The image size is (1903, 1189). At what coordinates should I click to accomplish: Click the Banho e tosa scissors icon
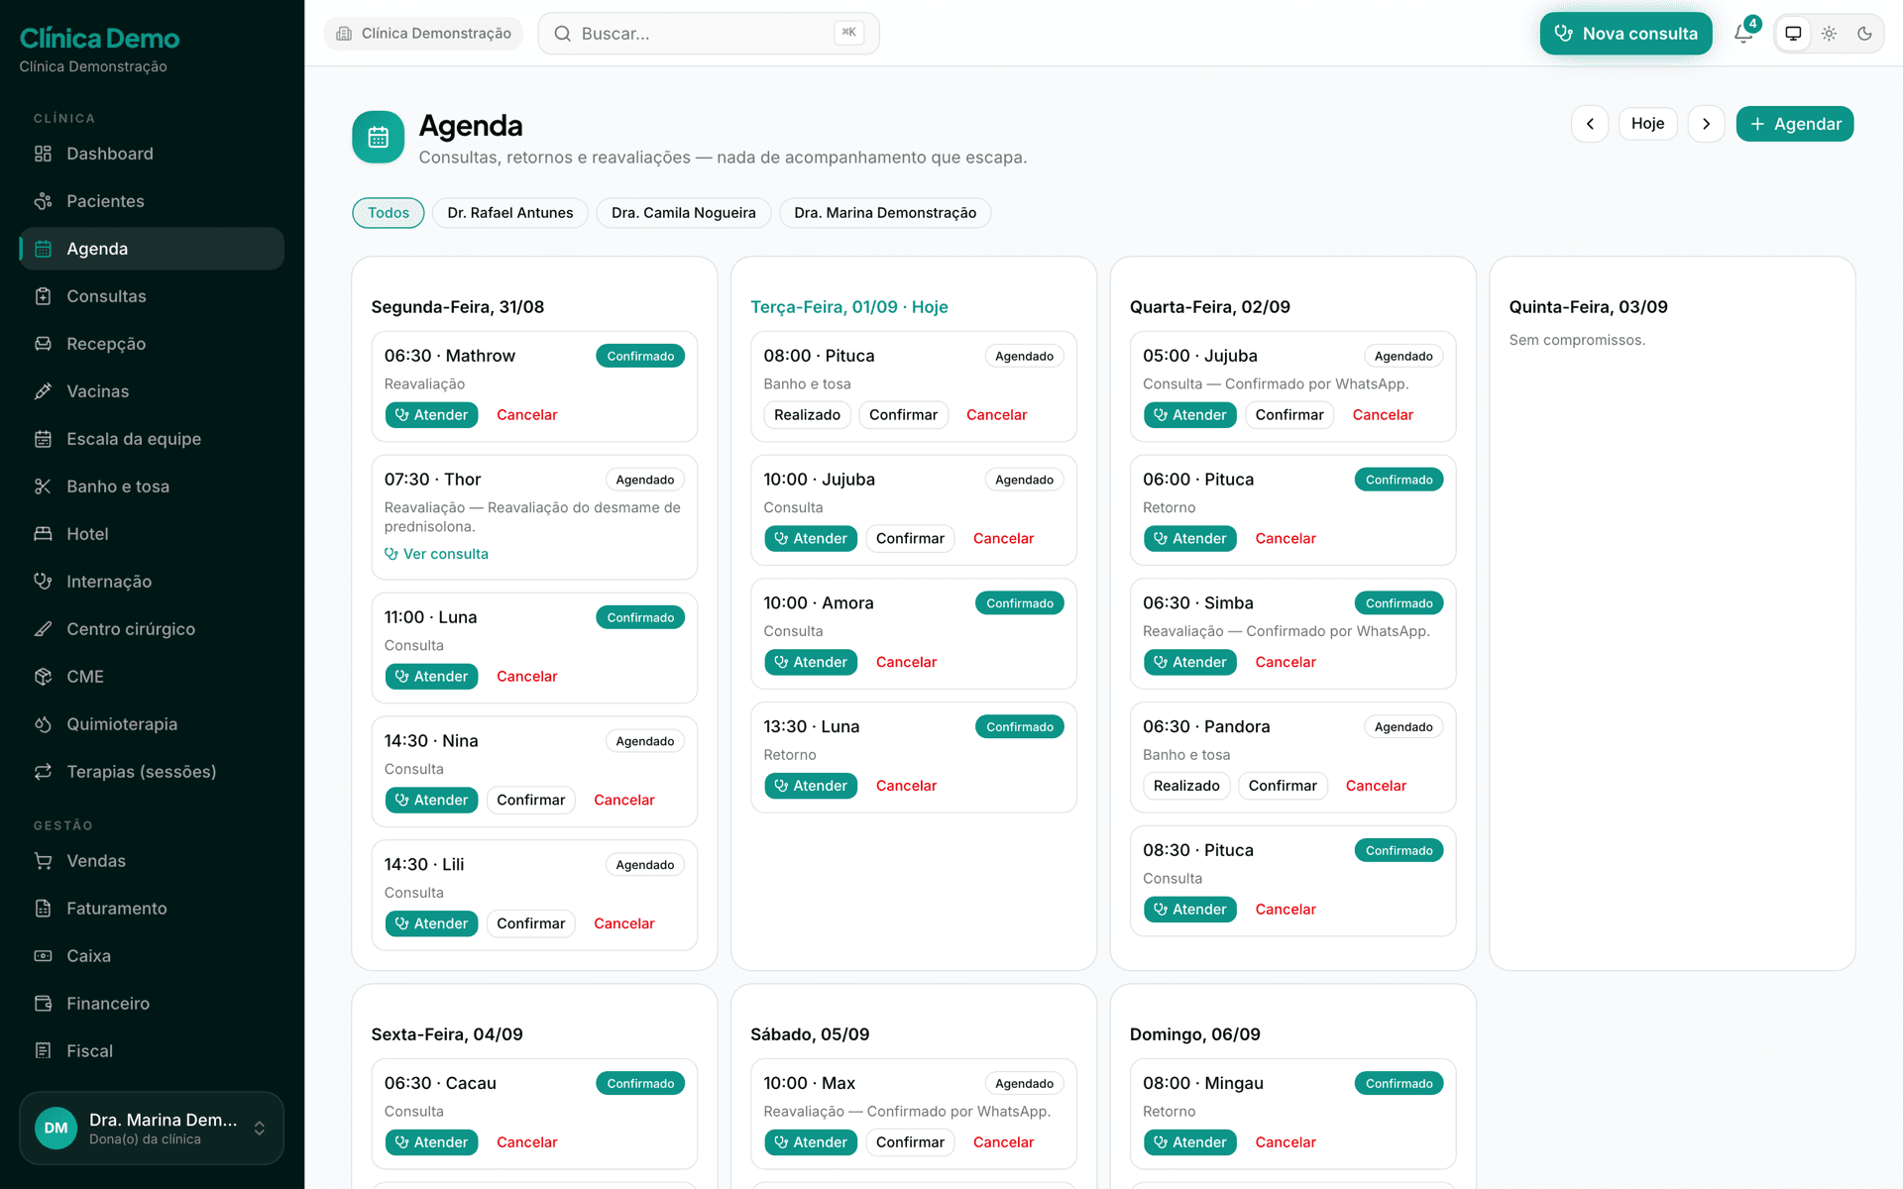tap(43, 486)
